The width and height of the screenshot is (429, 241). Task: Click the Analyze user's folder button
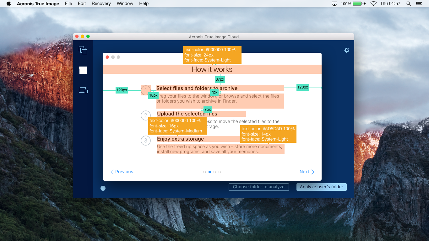click(322, 187)
